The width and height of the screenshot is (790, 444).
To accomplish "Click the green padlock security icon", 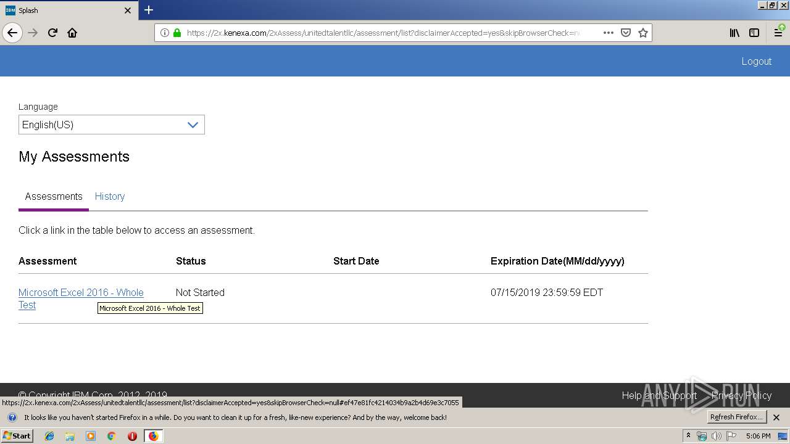I will click(x=177, y=33).
